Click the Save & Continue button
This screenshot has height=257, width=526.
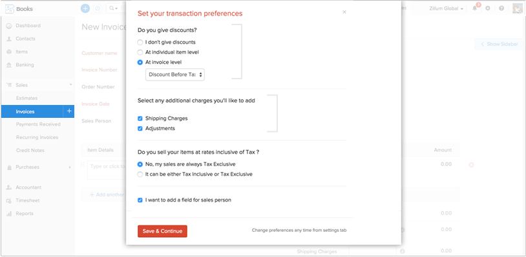tap(162, 231)
